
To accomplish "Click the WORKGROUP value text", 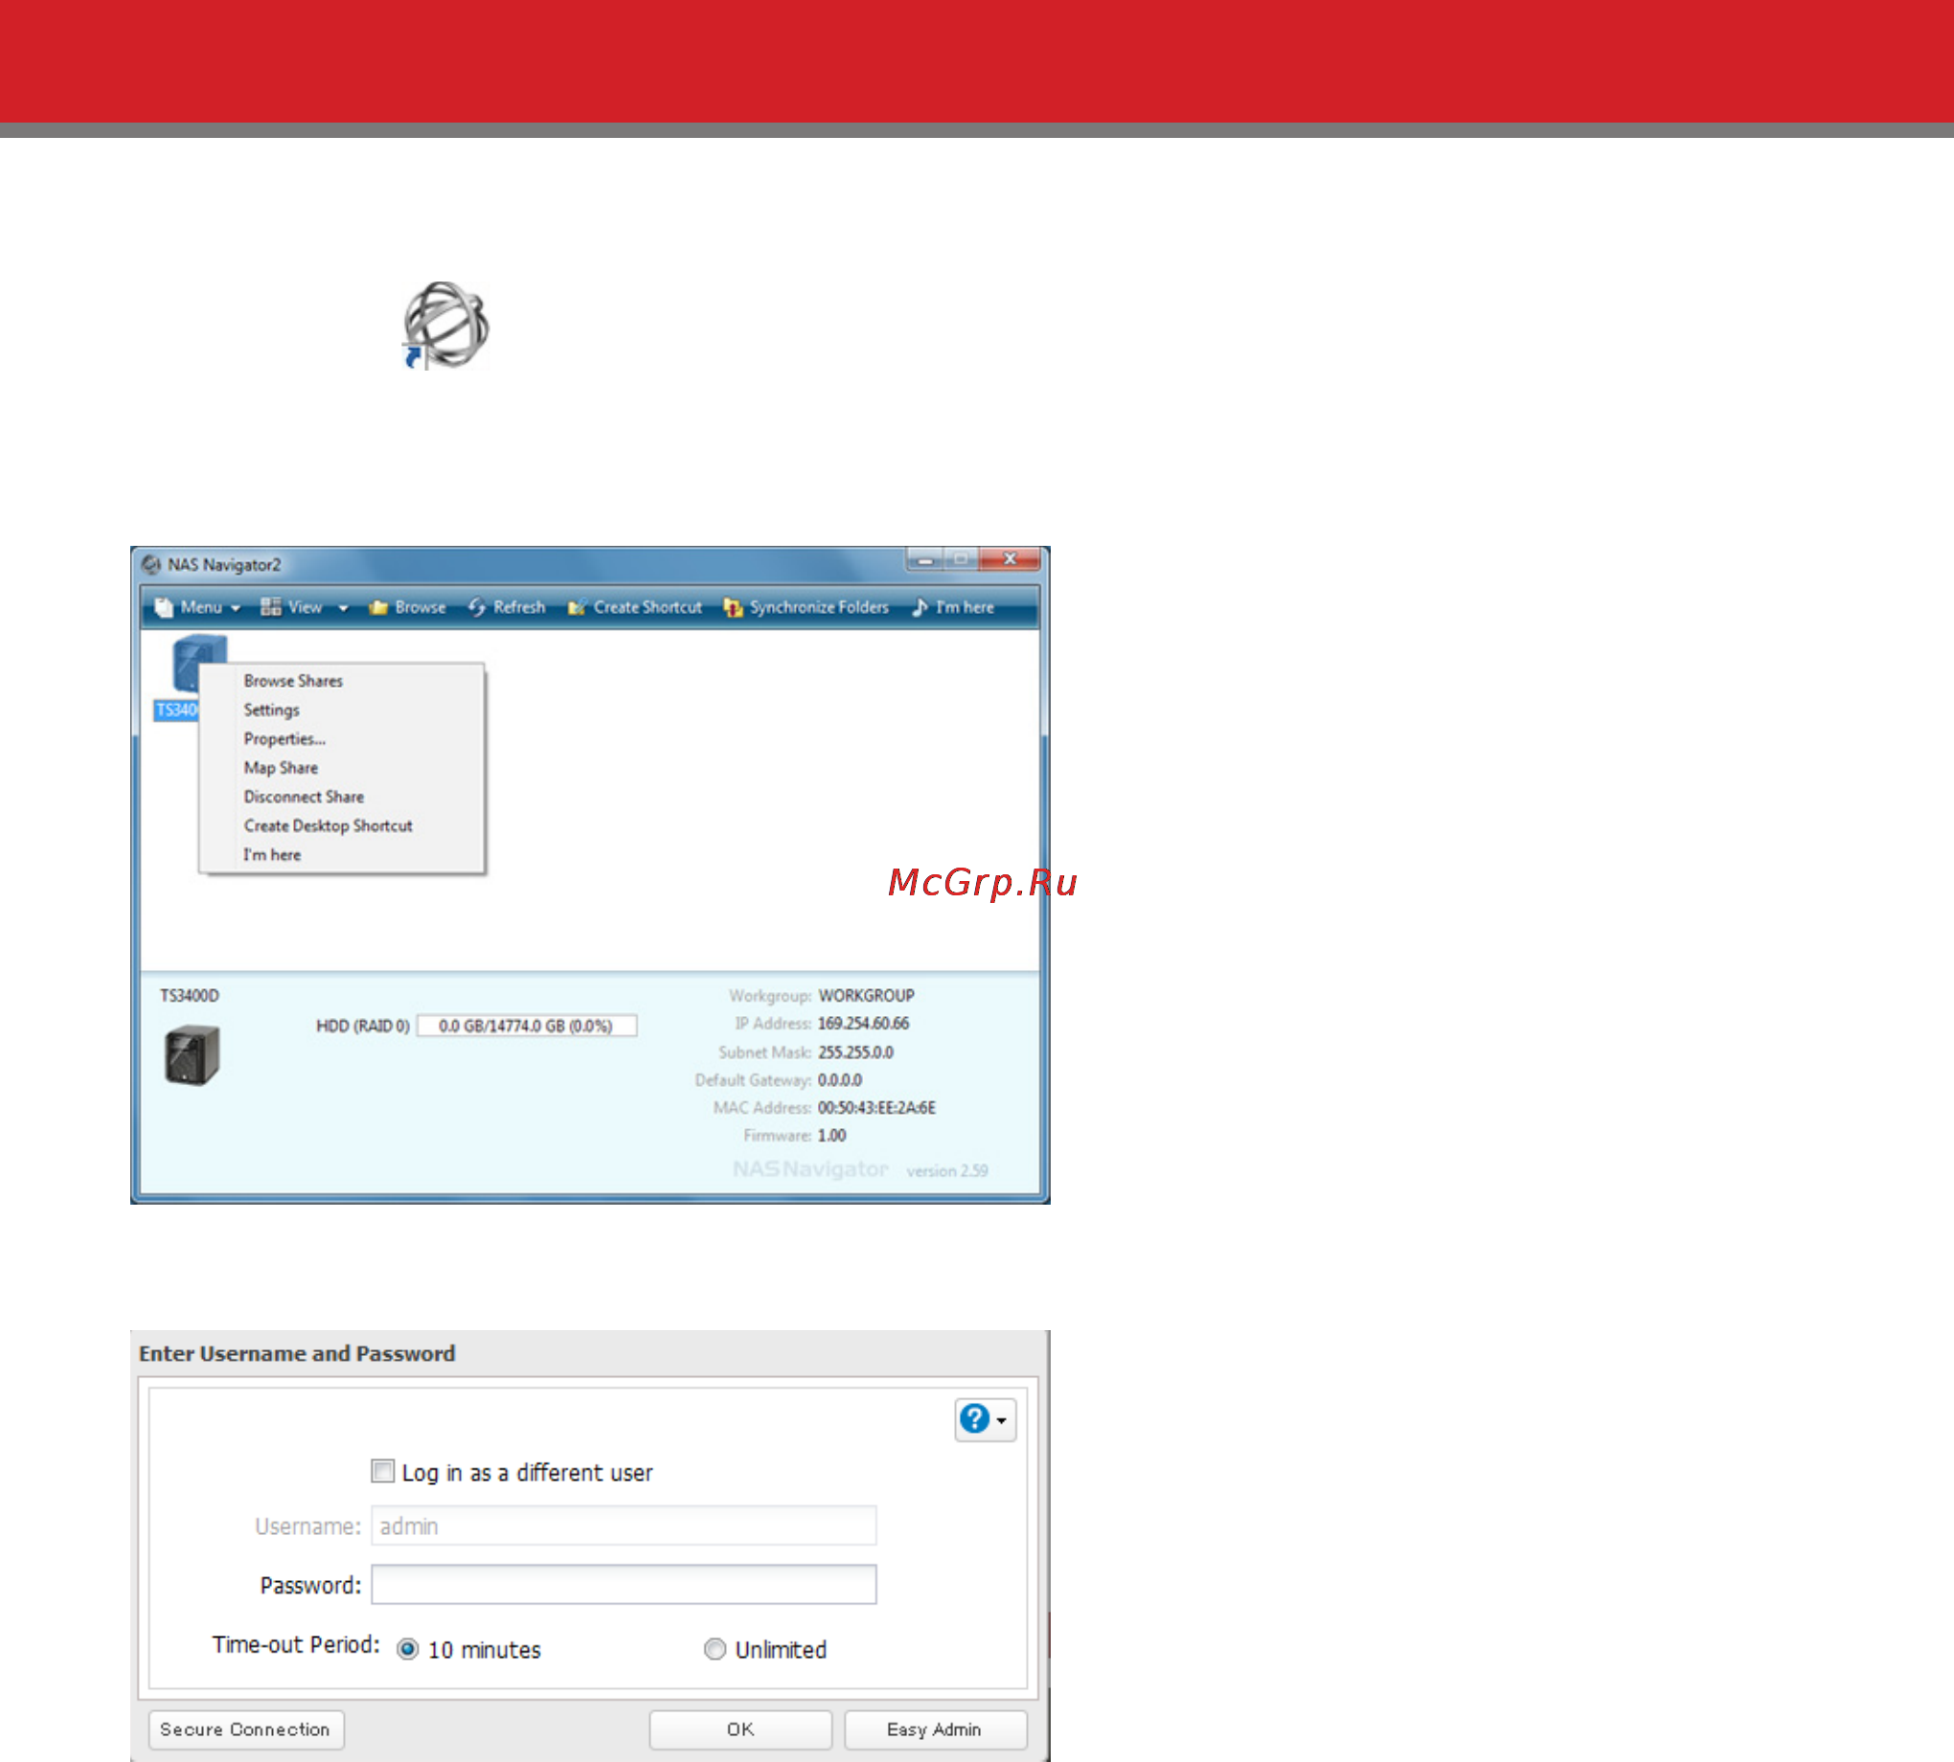I will tap(867, 995).
